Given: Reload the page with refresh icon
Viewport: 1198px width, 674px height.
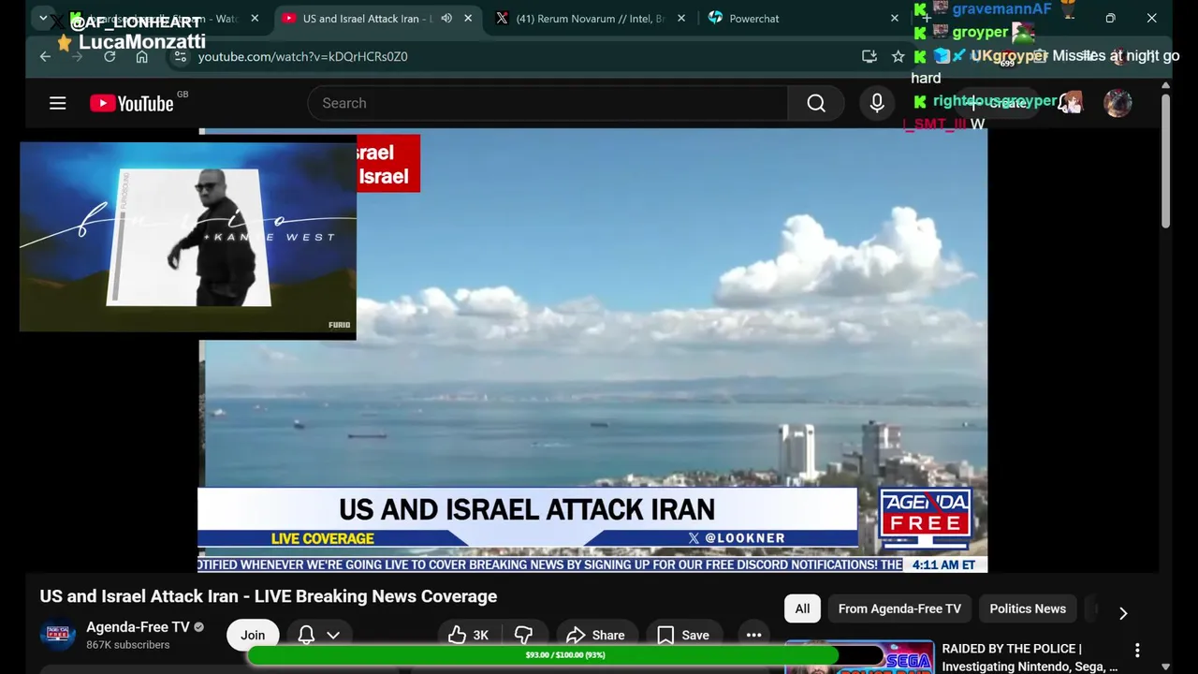Looking at the screenshot, I should [x=110, y=56].
